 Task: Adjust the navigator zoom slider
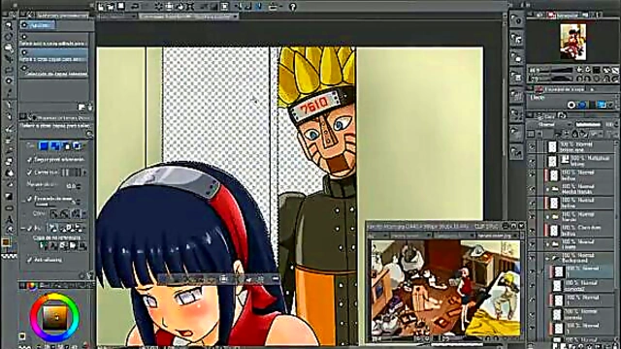click(x=562, y=70)
